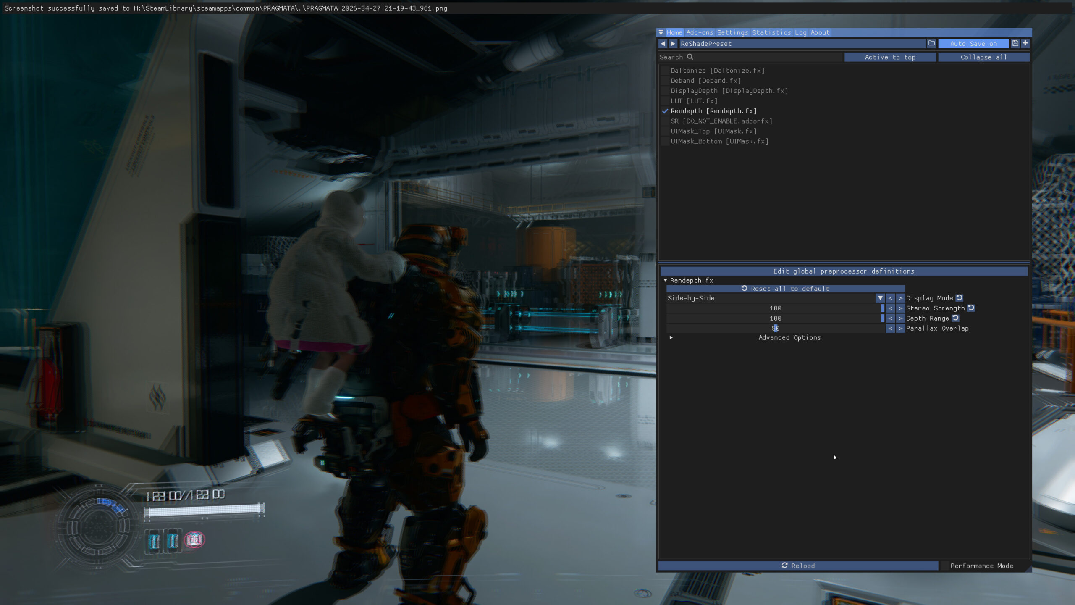Switch to the Add-ons tab
The width and height of the screenshot is (1075, 605).
tap(699, 32)
